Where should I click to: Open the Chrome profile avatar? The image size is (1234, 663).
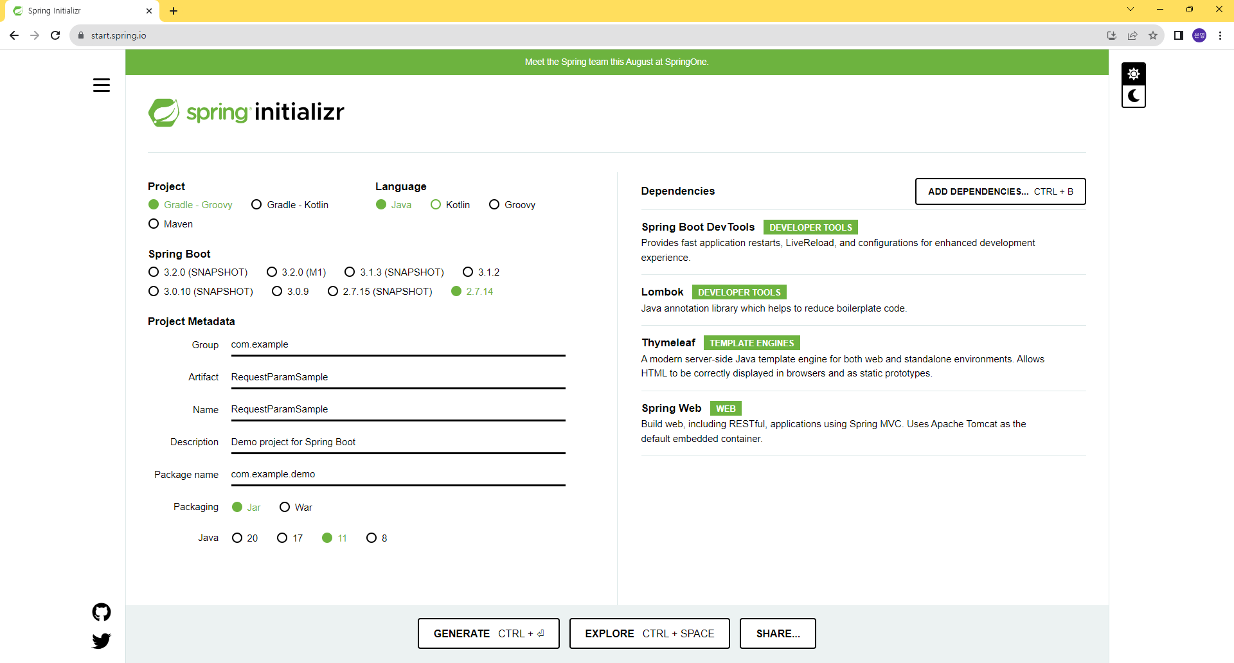coord(1199,35)
